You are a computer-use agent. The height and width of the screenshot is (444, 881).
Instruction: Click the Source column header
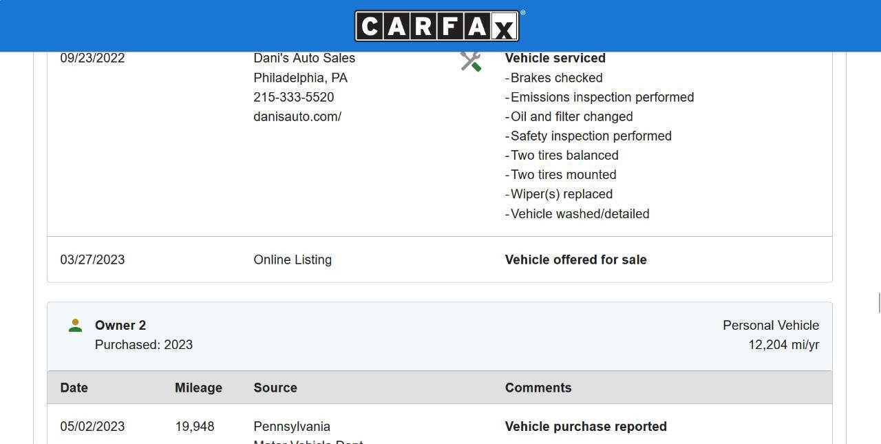coord(275,388)
